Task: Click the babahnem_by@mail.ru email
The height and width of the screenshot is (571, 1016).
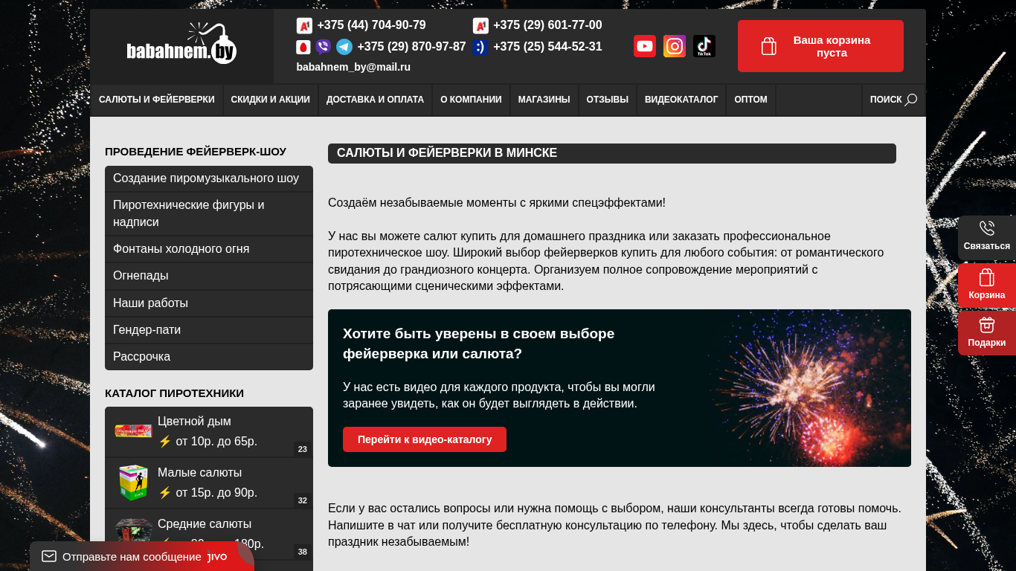Action: (x=353, y=67)
